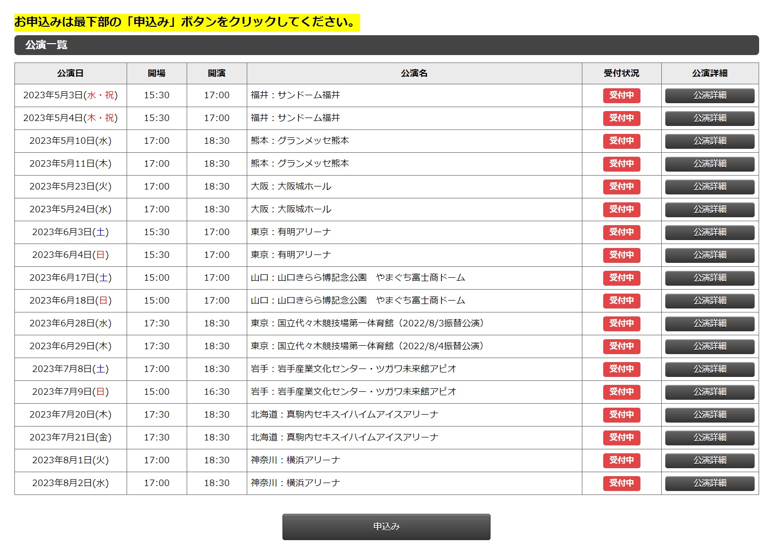The image size is (775, 554).
Task: Open 公演詳細 for 2023年5月4日 performance
Action: click(709, 118)
